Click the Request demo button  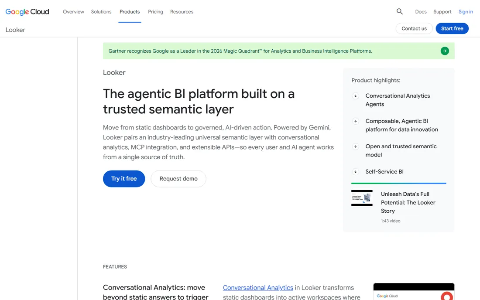(178, 179)
